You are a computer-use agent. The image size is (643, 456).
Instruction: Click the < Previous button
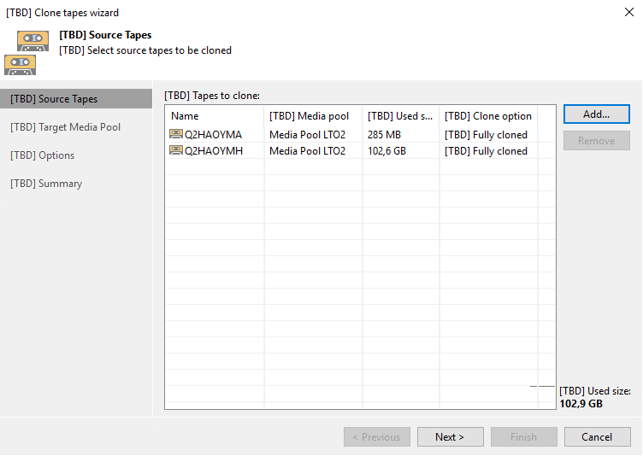[377, 436]
